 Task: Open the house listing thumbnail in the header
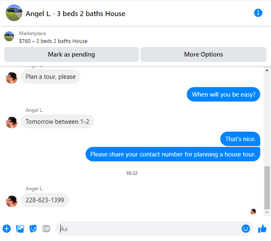pos(14,13)
